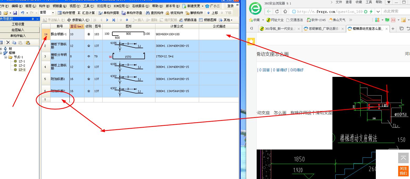Open the 新建变更 dropdown arrow
Image resolution: width=410 pixels, height=179 pixels.
point(203,6)
